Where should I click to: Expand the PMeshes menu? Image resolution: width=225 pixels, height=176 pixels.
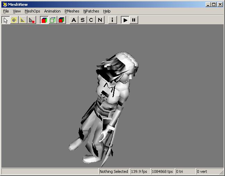72,11
